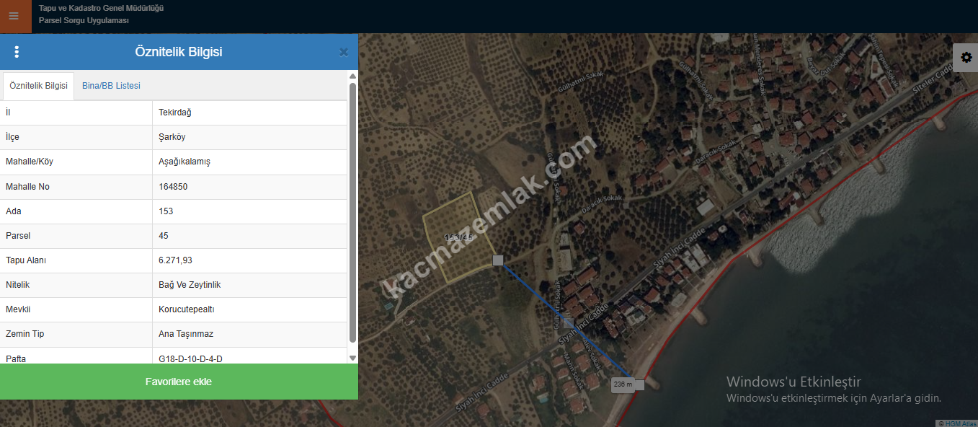Select the Öznitelik Bilgisi tab
The width and height of the screenshot is (978, 427).
pos(38,86)
